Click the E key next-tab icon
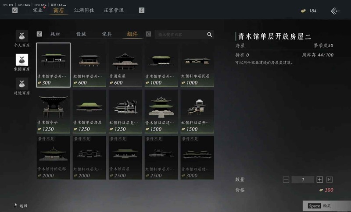This screenshot has height=212, width=351. [141, 10]
